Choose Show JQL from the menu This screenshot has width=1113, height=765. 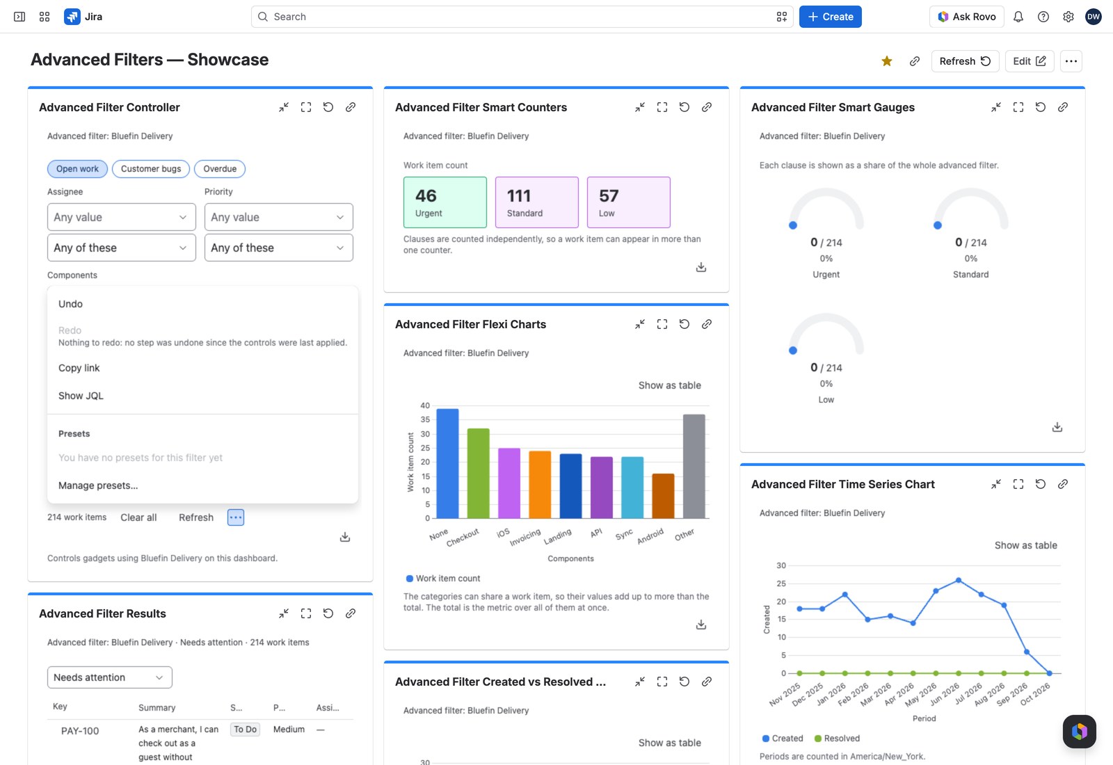coord(202,396)
